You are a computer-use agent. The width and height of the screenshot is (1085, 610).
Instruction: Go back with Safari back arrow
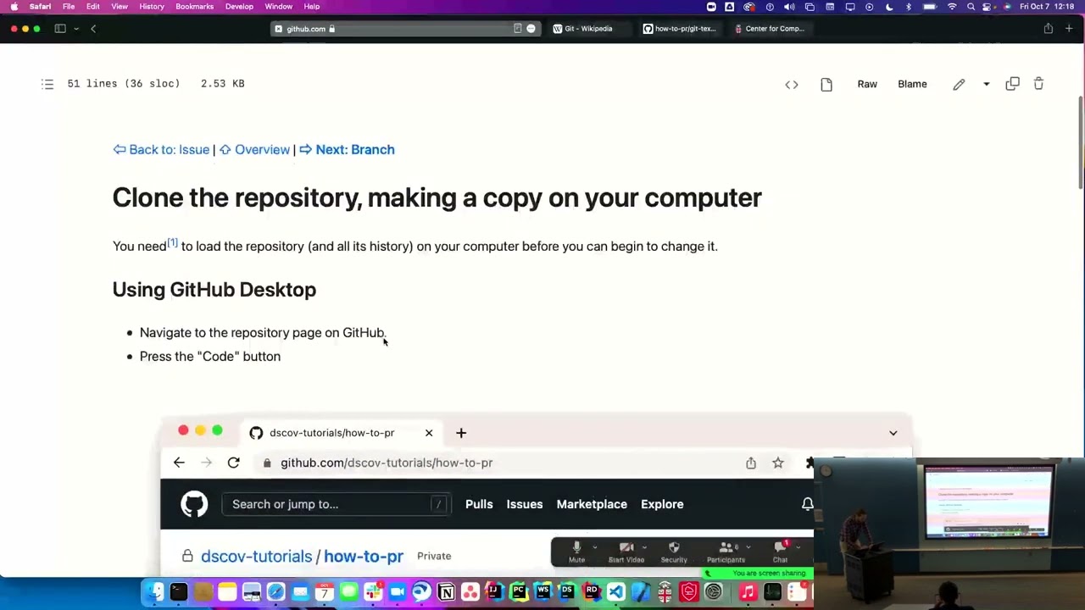[x=93, y=29]
